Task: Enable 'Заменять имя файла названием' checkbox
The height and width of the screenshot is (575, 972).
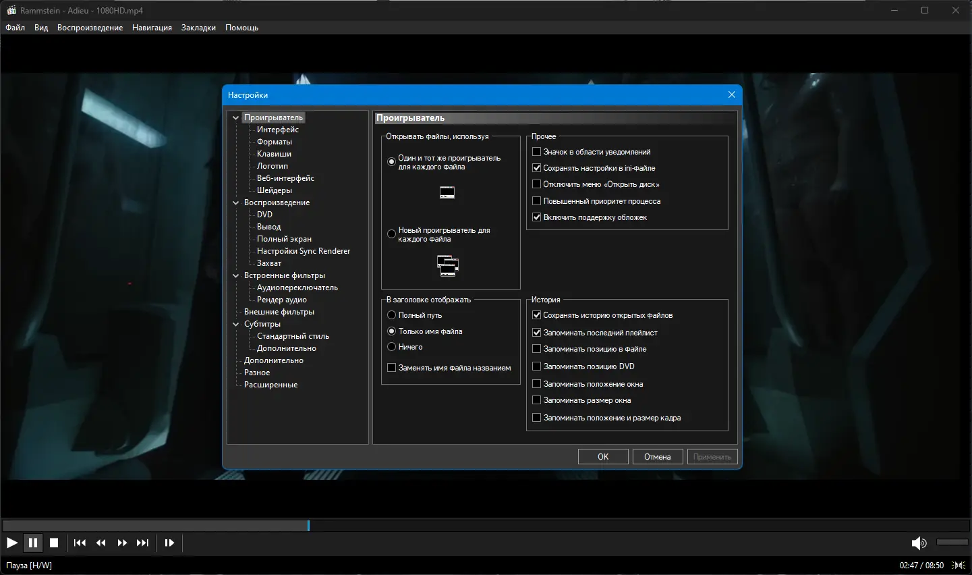Action: pyautogui.click(x=391, y=368)
